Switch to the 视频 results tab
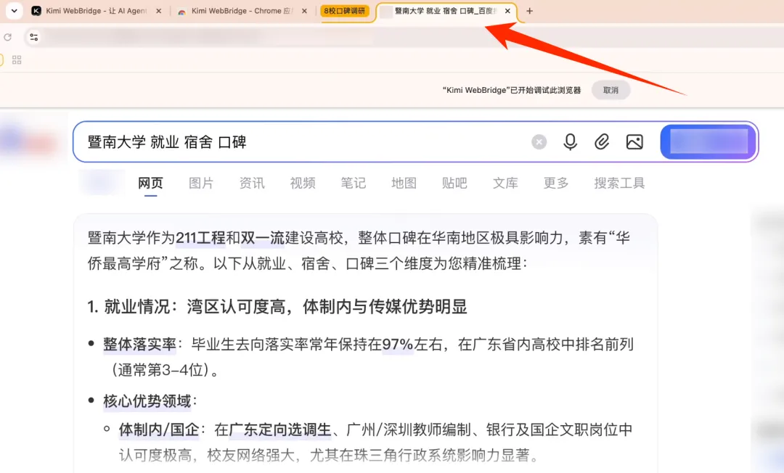784x473 pixels. tap(303, 184)
